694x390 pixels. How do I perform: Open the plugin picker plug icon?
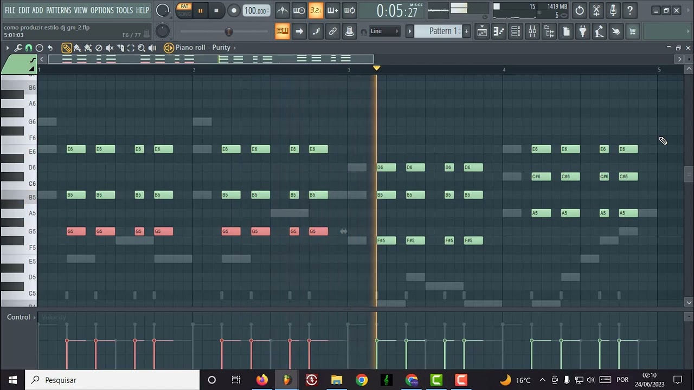582,32
